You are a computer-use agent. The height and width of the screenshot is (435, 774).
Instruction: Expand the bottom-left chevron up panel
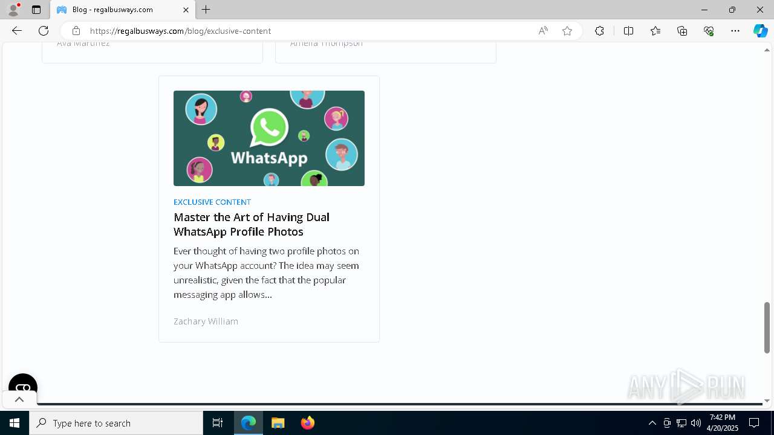click(x=19, y=399)
